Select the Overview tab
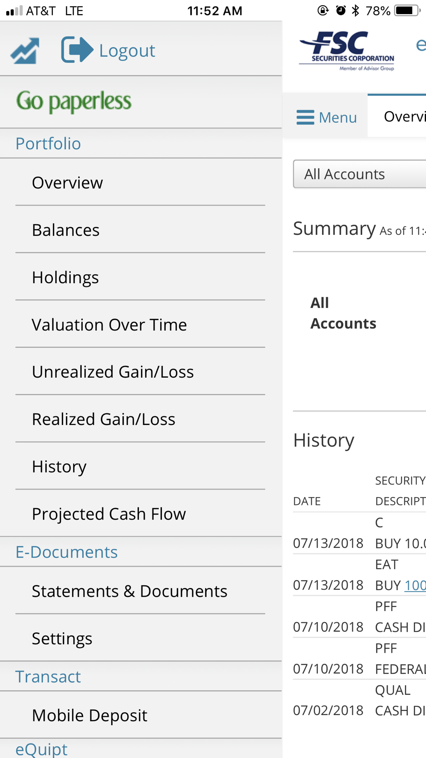426x758 pixels. 404,116
